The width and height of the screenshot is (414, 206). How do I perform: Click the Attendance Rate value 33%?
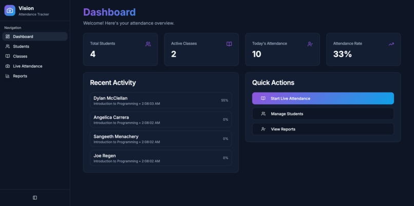pyautogui.click(x=343, y=54)
